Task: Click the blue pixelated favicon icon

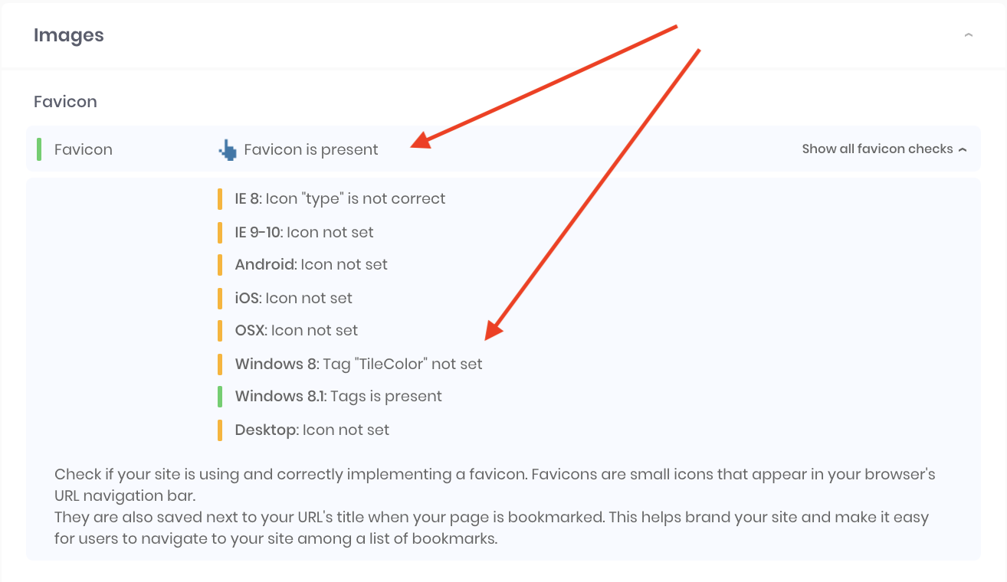Action: tap(227, 149)
